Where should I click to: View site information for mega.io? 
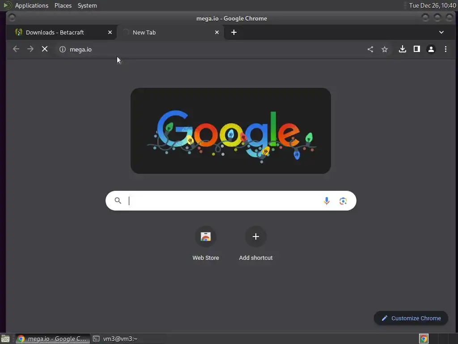[63, 49]
